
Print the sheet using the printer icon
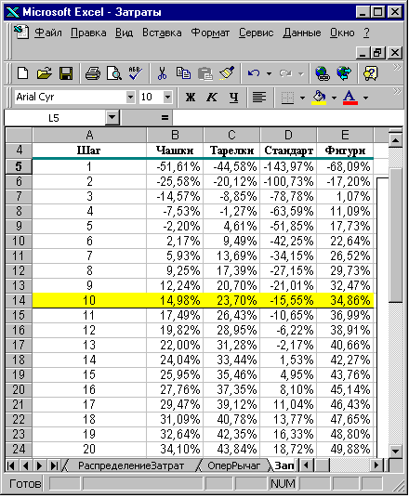[93, 73]
